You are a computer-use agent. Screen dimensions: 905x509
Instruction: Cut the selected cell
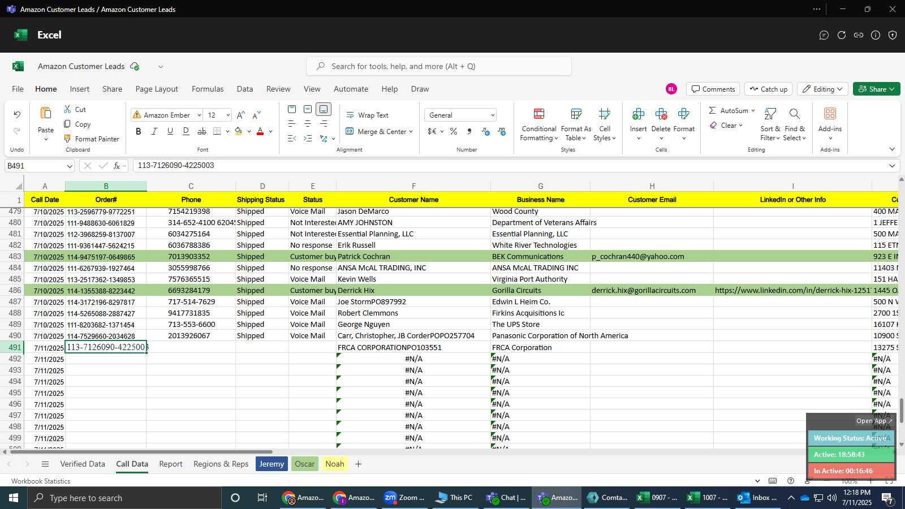(75, 109)
